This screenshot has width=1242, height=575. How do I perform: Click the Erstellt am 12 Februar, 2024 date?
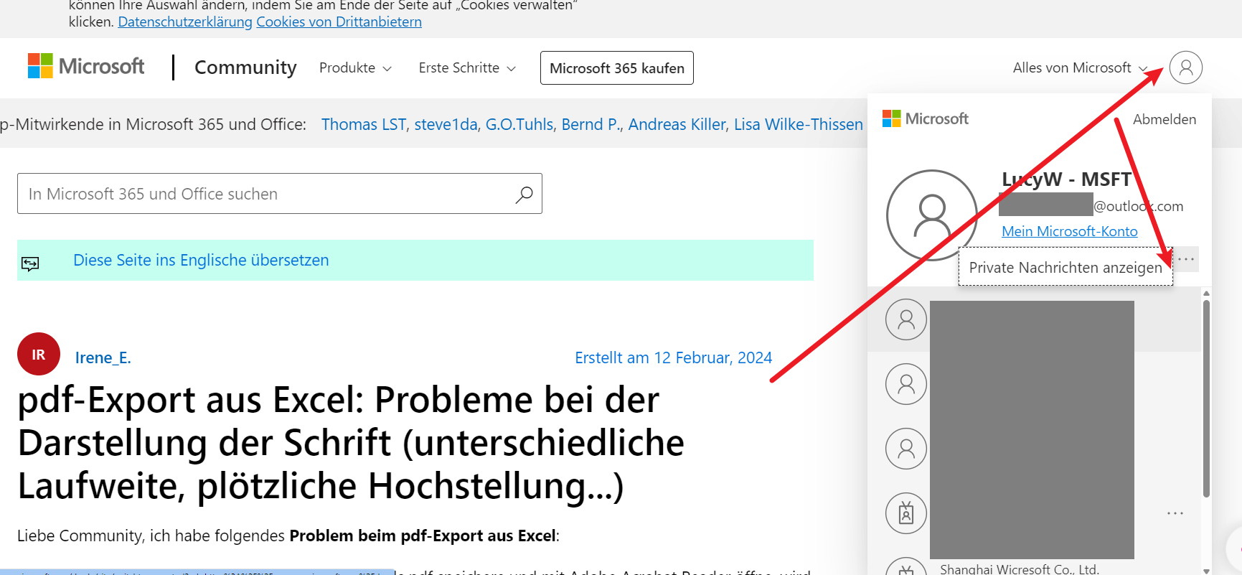(x=673, y=357)
